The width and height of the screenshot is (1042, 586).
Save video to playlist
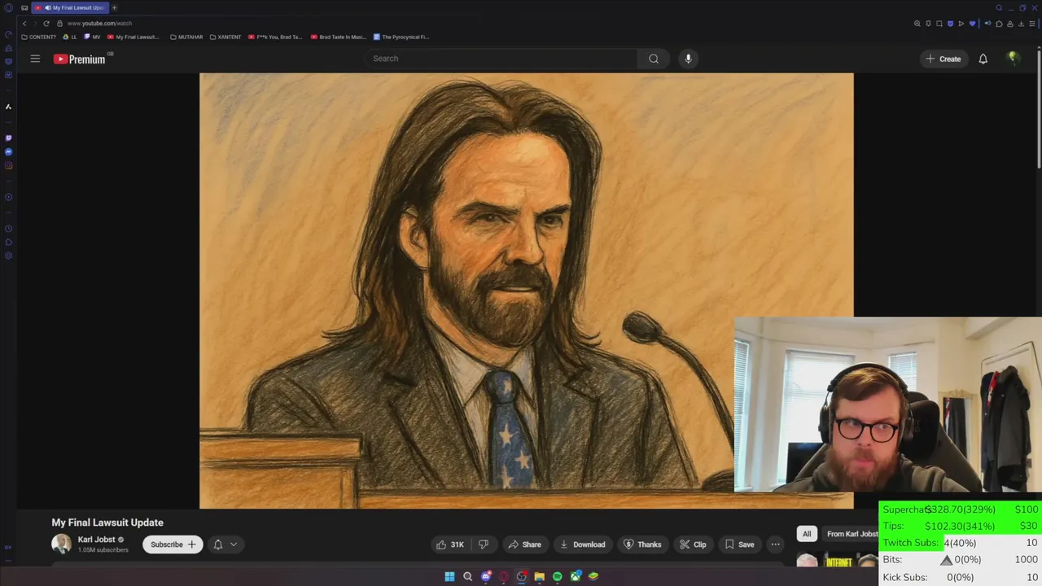click(x=739, y=544)
